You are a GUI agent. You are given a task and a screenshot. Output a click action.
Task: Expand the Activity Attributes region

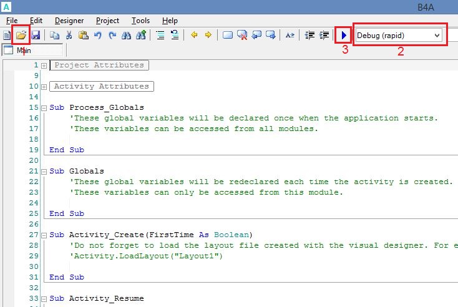coord(44,86)
